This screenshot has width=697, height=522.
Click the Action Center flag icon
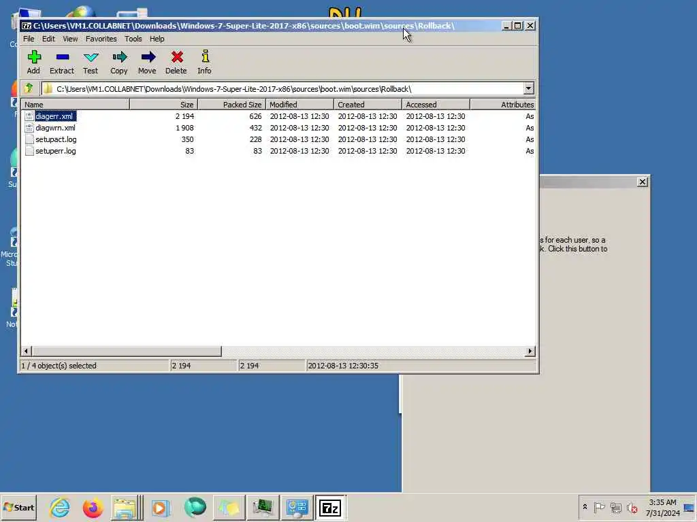point(599,507)
